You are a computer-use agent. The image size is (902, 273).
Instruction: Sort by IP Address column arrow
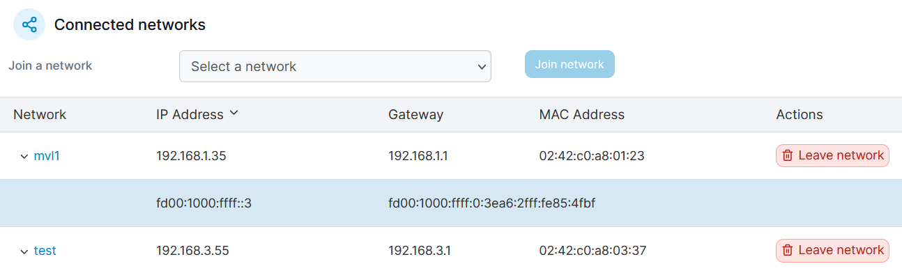[234, 114]
